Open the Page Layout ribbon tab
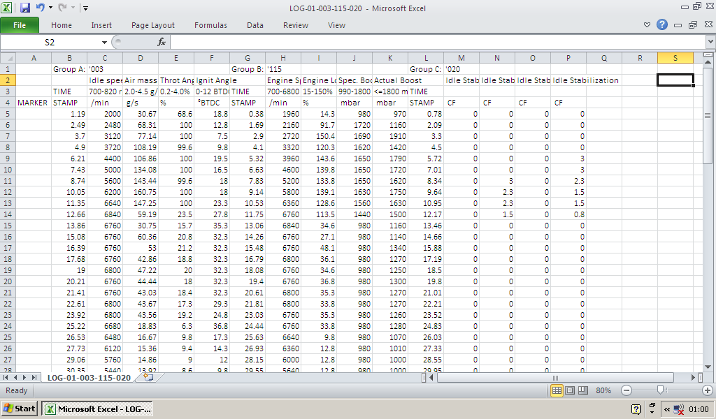Viewport: 716px width, 419px height. pyautogui.click(x=153, y=25)
